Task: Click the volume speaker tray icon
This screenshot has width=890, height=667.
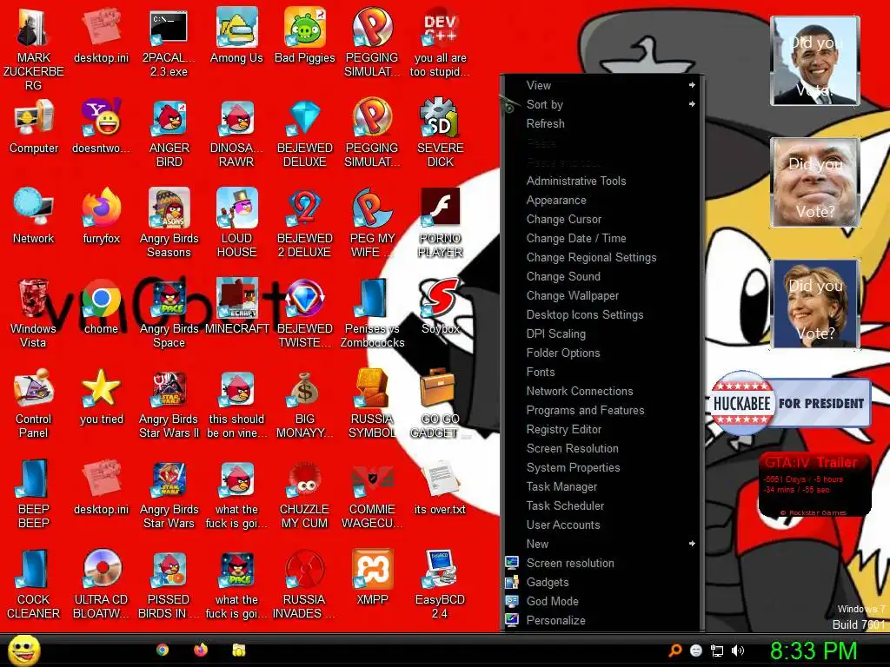Action: 738,650
